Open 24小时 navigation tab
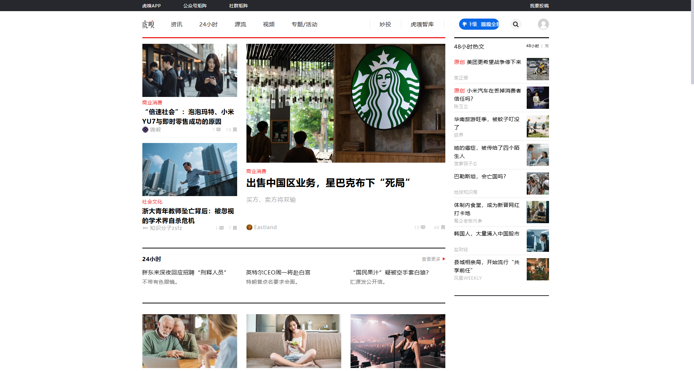The height and width of the screenshot is (371, 694). point(209,24)
